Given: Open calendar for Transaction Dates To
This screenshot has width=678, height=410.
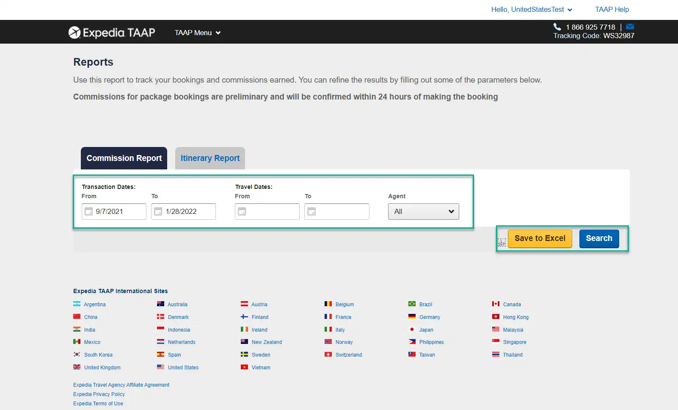Looking at the screenshot, I should point(158,211).
